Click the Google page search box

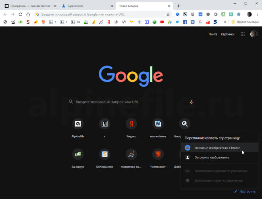tap(131, 102)
